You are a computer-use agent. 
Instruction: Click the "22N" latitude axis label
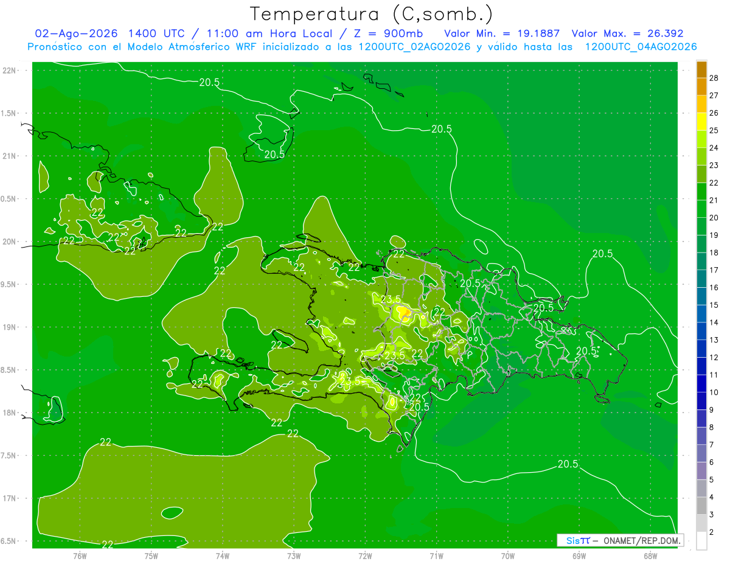click(x=10, y=71)
